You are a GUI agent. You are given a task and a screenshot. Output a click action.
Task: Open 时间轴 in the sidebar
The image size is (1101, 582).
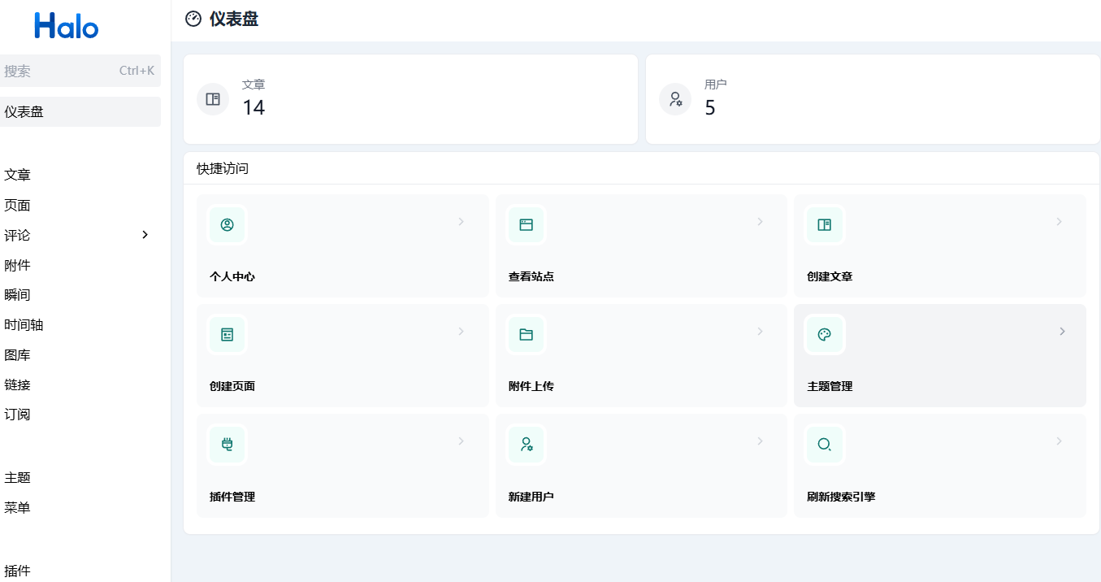point(80,324)
